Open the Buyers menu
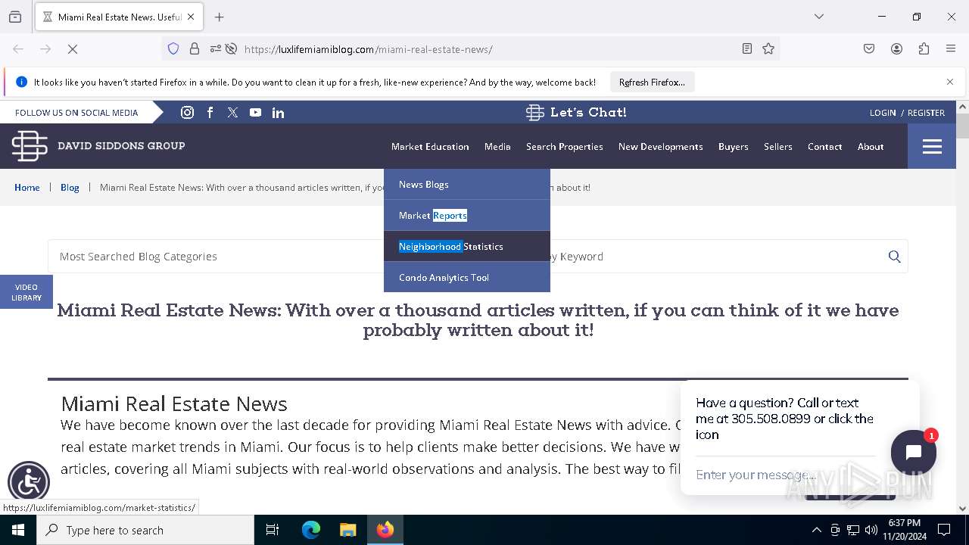Screen dimensions: 969x545 tap(733, 146)
